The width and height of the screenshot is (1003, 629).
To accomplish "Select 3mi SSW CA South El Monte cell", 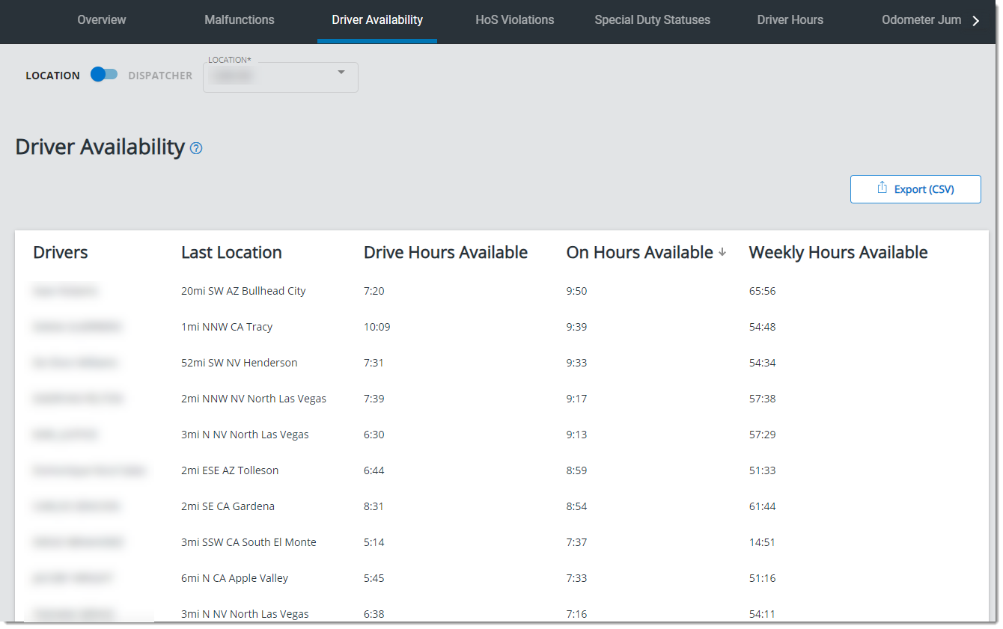I will (x=249, y=542).
